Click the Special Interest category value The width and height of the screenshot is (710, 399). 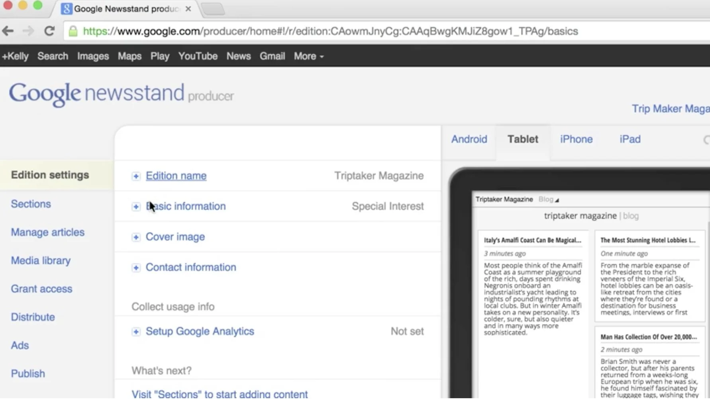coord(388,206)
